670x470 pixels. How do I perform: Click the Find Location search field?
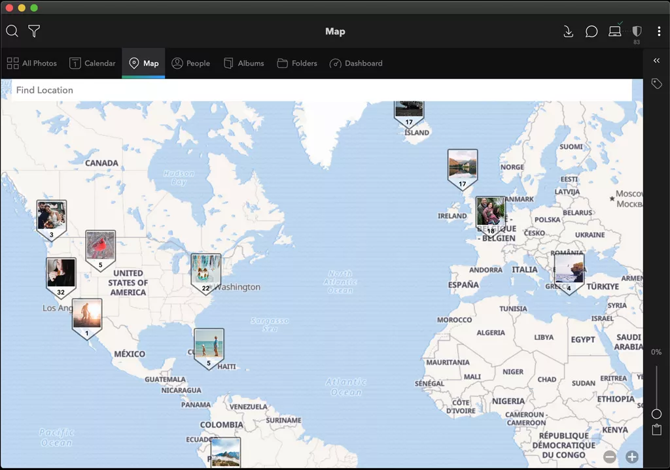321,90
